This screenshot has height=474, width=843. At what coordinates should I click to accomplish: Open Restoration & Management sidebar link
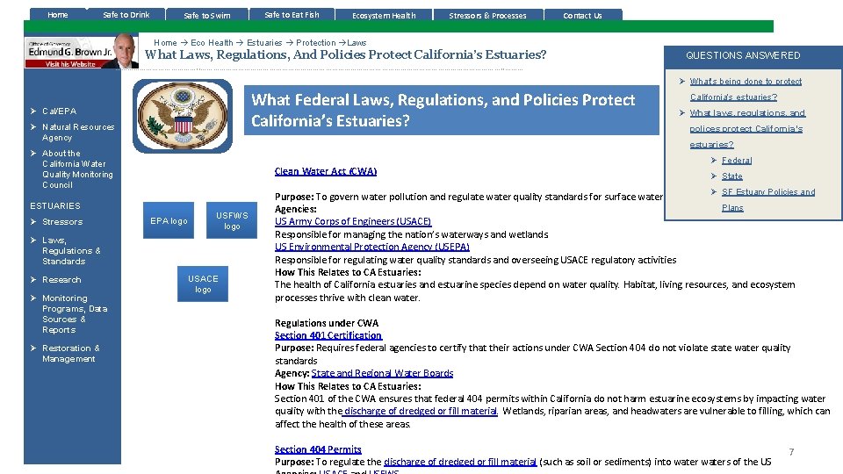[x=71, y=353]
